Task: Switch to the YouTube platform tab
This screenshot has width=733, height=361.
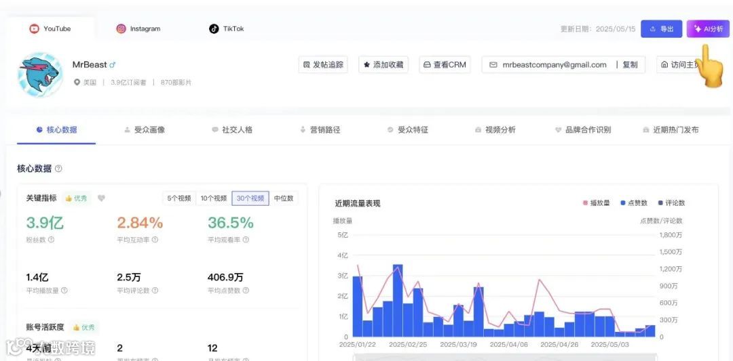Action: click(50, 28)
